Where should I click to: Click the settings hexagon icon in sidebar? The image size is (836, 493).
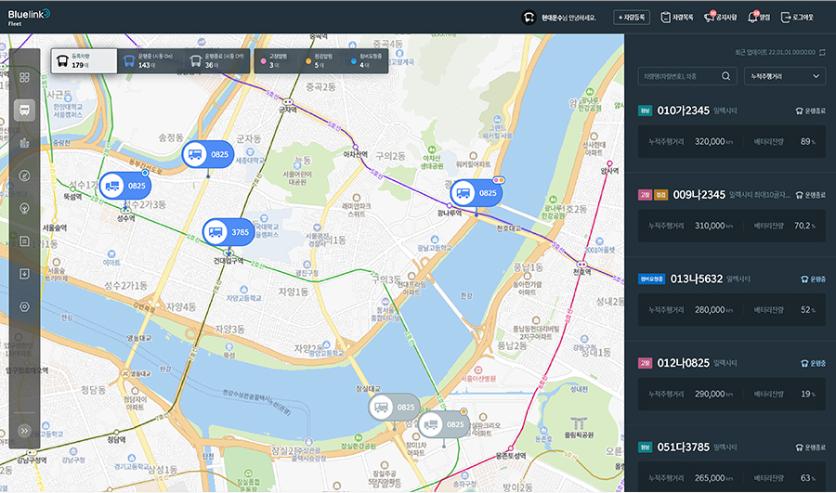pyautogui.click(x=25, y=306)
